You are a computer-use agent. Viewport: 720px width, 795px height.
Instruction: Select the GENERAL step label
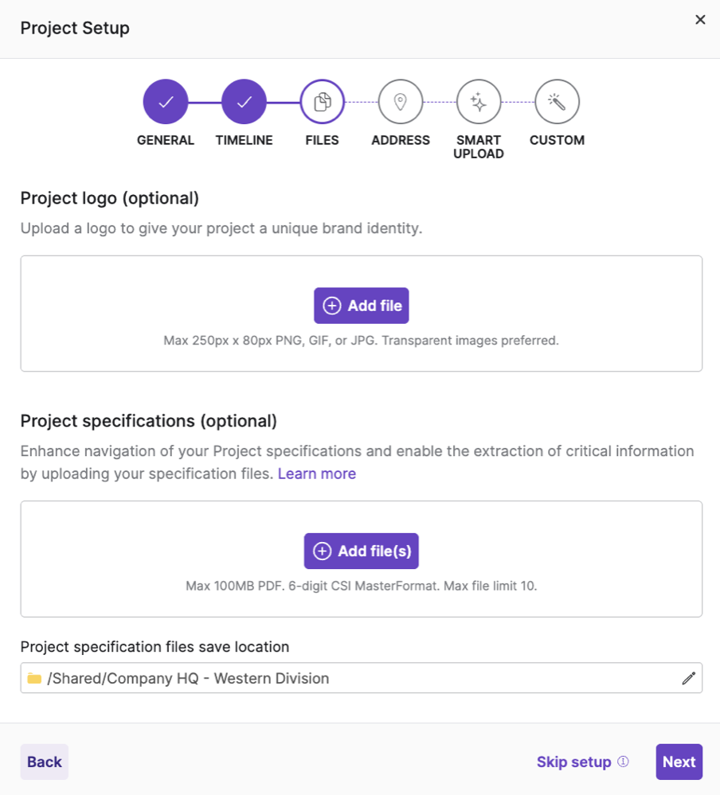pos(166,140)
